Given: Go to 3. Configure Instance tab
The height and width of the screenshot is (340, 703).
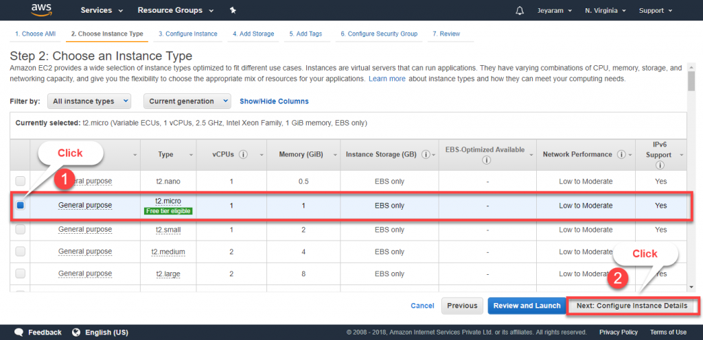Looking at the screenshot, I should click(188, 34).
